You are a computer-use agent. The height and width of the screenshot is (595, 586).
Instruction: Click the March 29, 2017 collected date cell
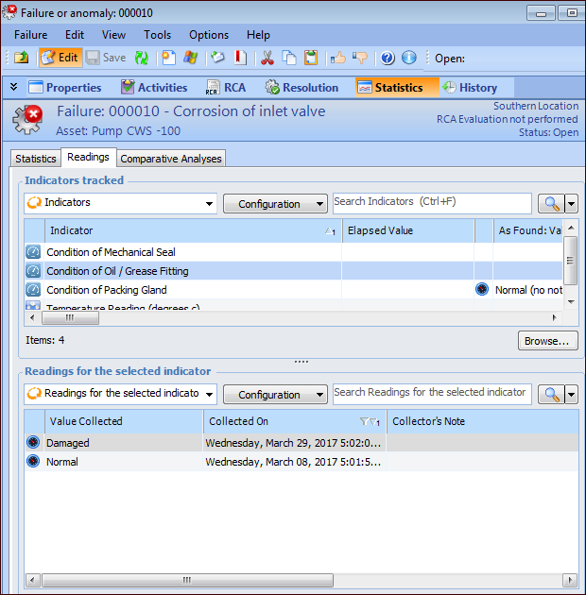click(x=293, y=443)
